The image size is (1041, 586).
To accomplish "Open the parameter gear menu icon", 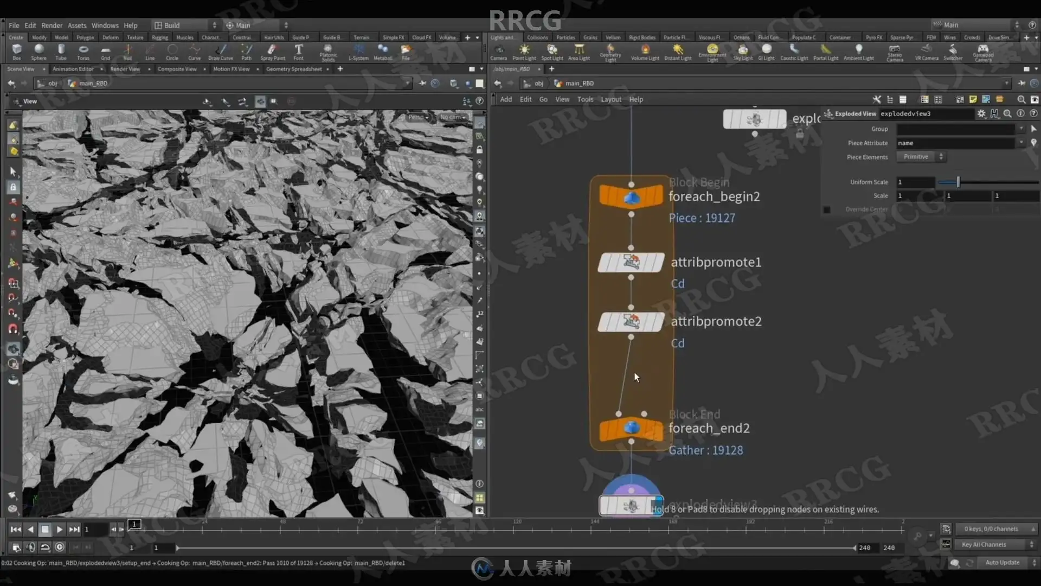I will coord(981,113).
